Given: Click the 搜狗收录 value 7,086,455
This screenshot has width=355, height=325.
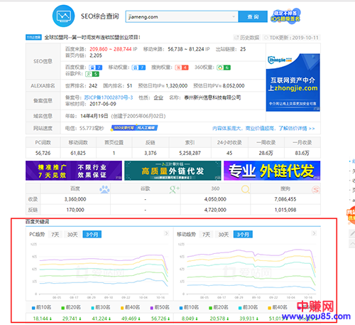Looking at the screenshot, I should point(285,199).
